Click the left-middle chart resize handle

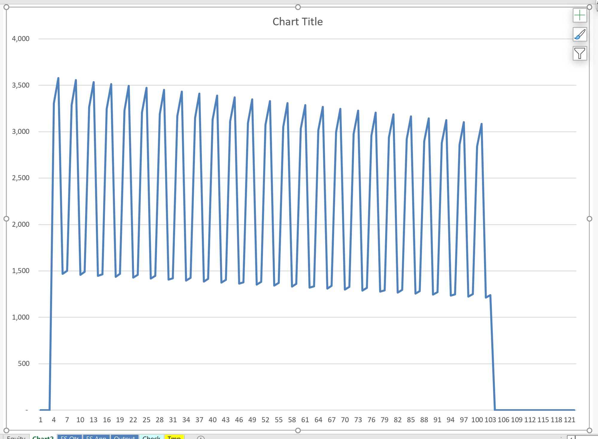tap(6, 219)
